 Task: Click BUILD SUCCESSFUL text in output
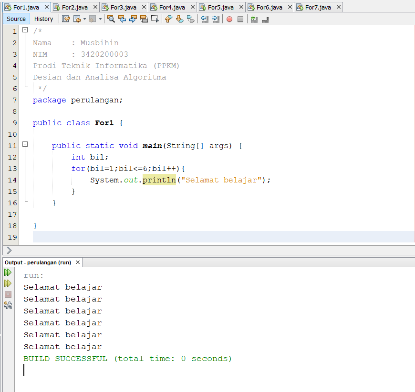65,359
